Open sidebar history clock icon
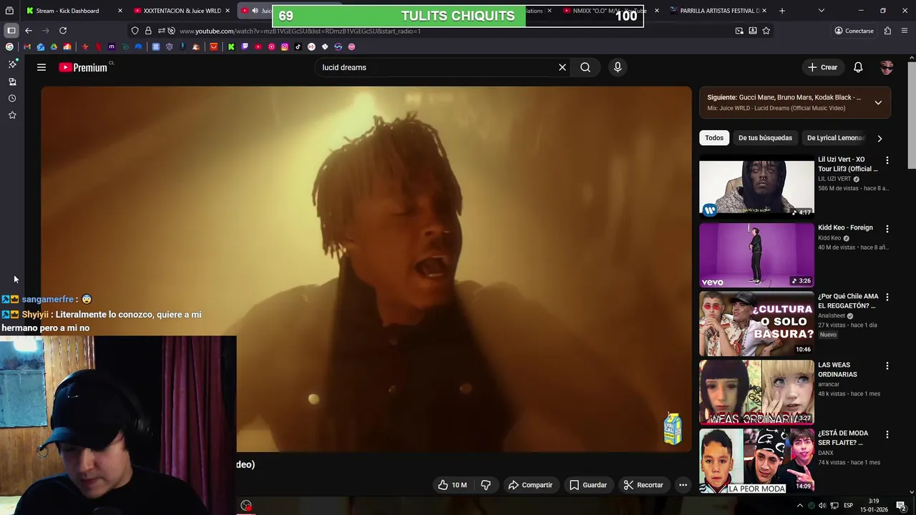Viewport: 916px width, 515px height. [x=12, y=99]
